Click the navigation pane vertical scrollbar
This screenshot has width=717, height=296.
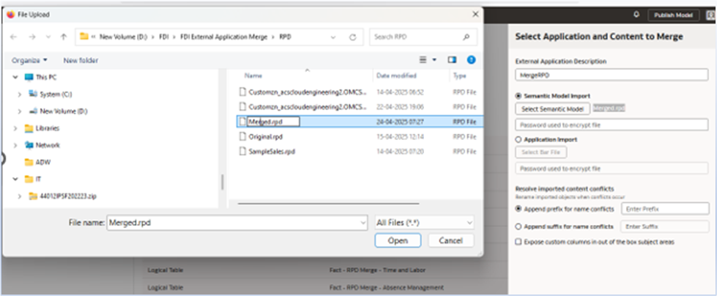coord(223,181)
